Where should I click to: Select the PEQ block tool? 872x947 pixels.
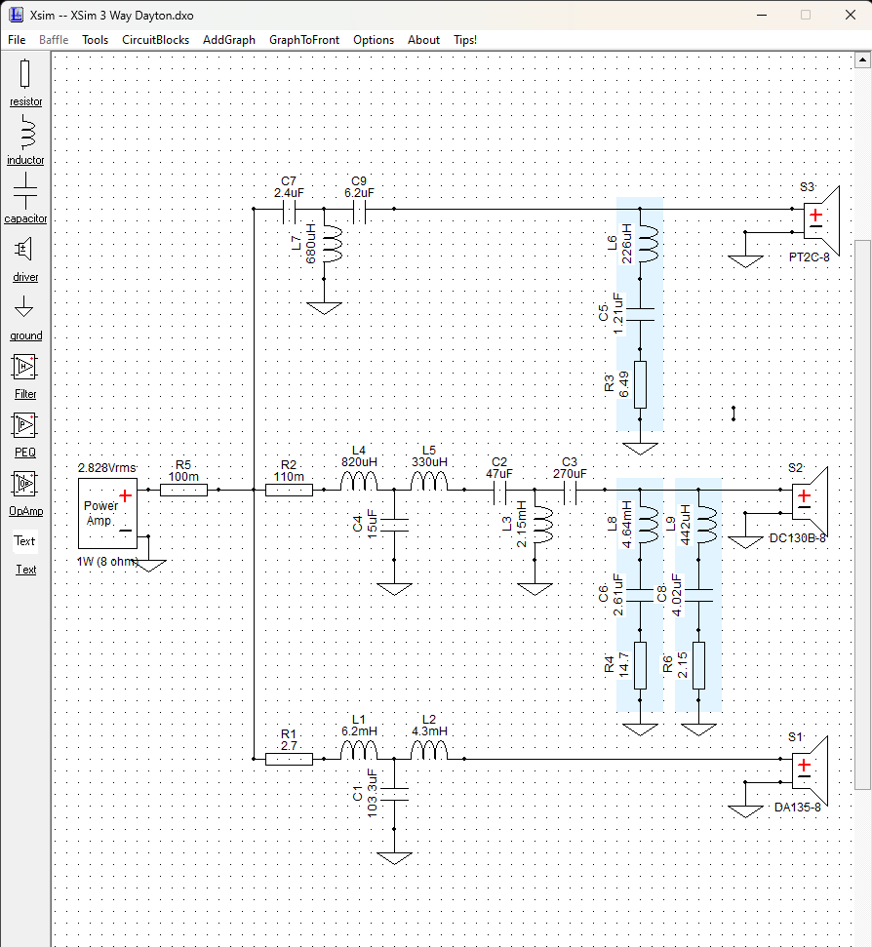[25, 435]
